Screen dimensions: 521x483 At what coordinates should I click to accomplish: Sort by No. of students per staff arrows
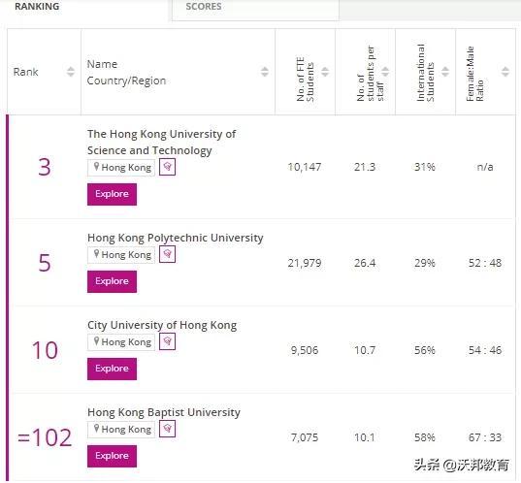385,72
